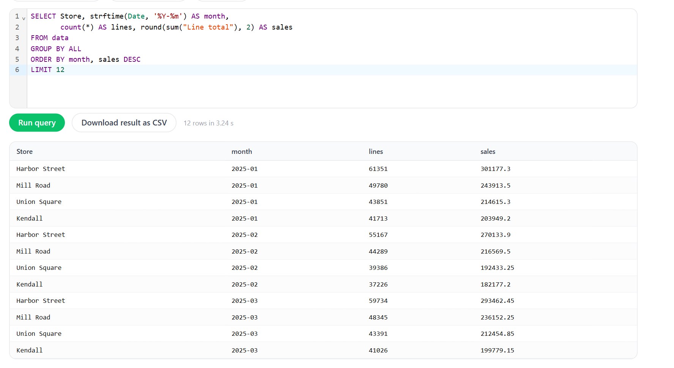Click the sales value 243913.5
Image resolution: width=674 pixels, height=368 pixels.
[495, 186]
